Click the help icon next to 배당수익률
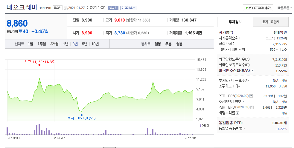 tap(237, 113)
